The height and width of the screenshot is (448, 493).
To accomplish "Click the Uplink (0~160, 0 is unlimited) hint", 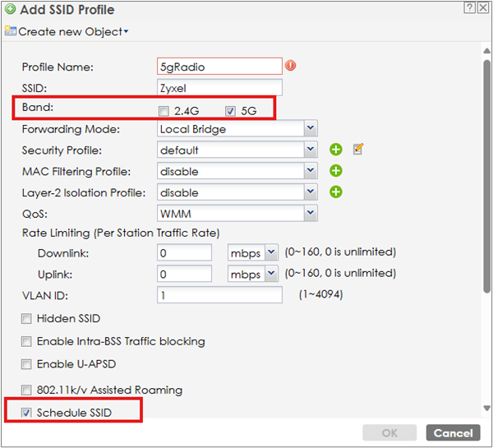I will coord(340,273).
